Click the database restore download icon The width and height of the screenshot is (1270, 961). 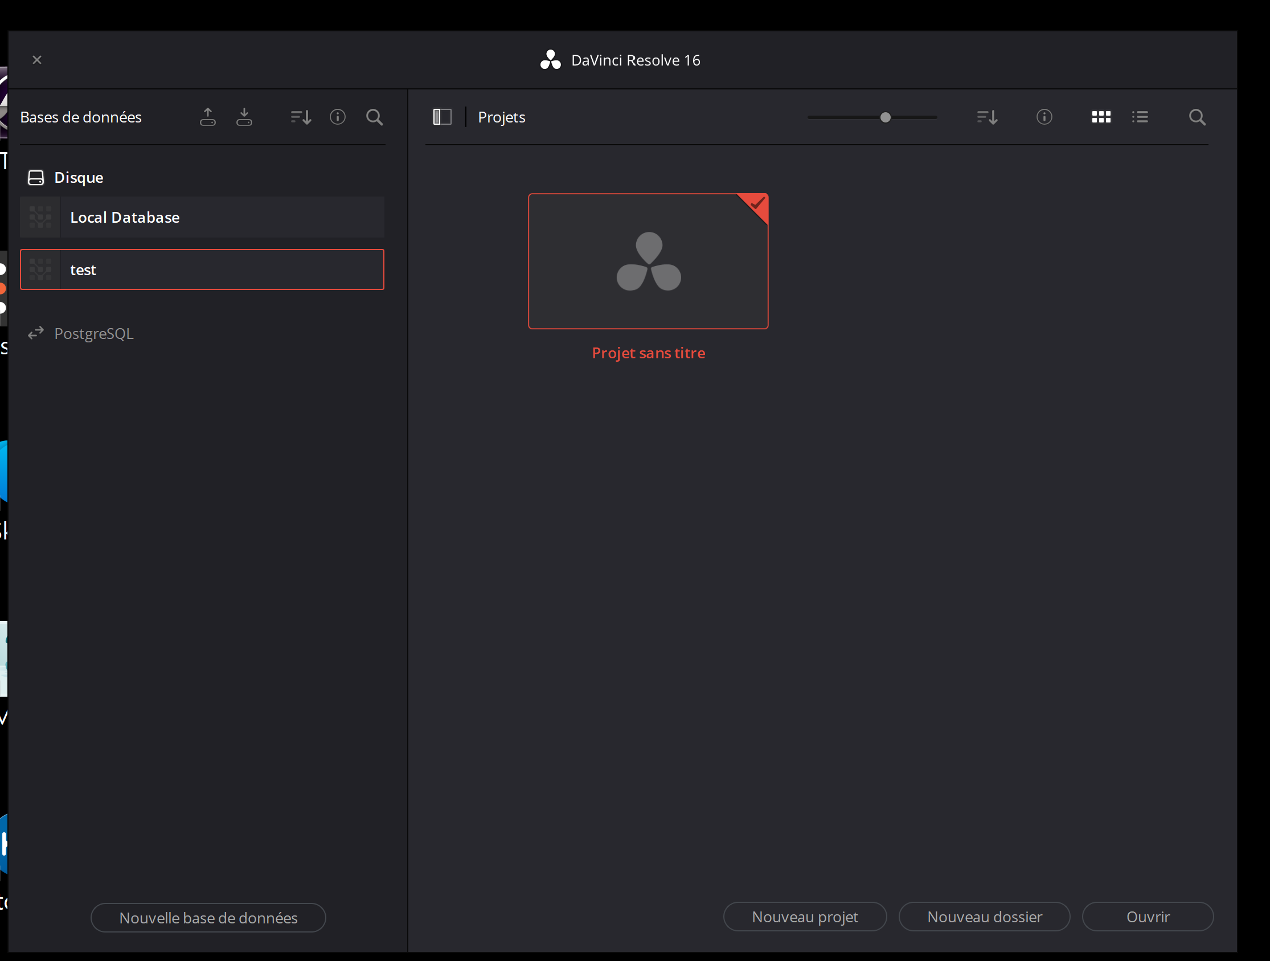click(244, 117)
